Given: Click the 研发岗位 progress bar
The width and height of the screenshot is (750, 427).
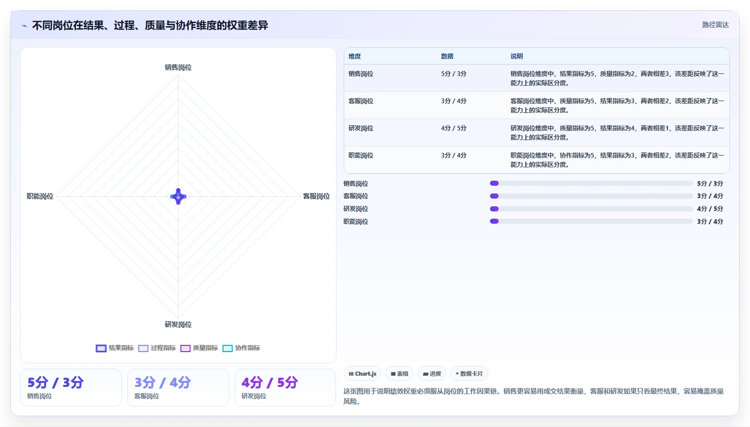Looking at the screenshot, I should 591,209.
